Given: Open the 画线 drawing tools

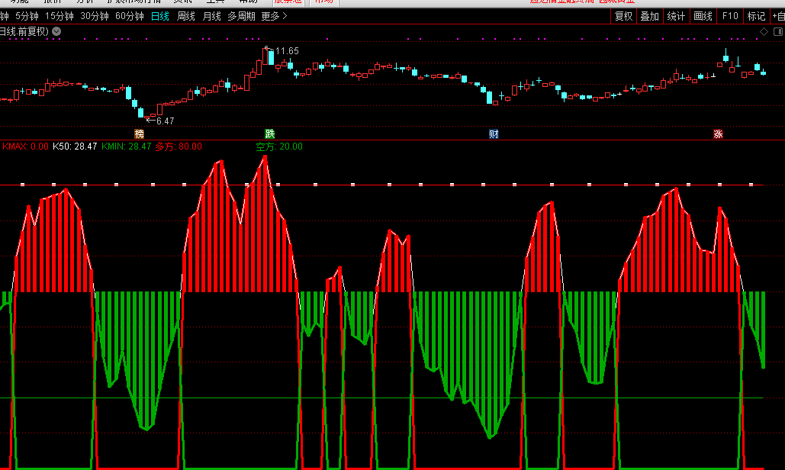Looking at the screenshot, I should [703, 16].
